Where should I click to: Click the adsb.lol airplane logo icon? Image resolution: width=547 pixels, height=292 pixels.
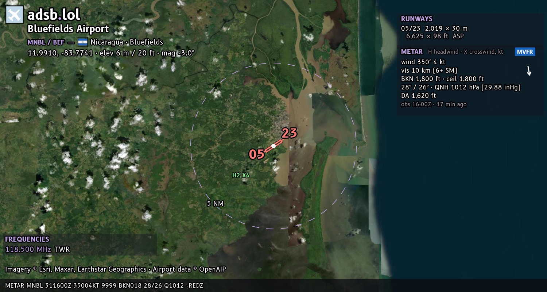(15, 15)
